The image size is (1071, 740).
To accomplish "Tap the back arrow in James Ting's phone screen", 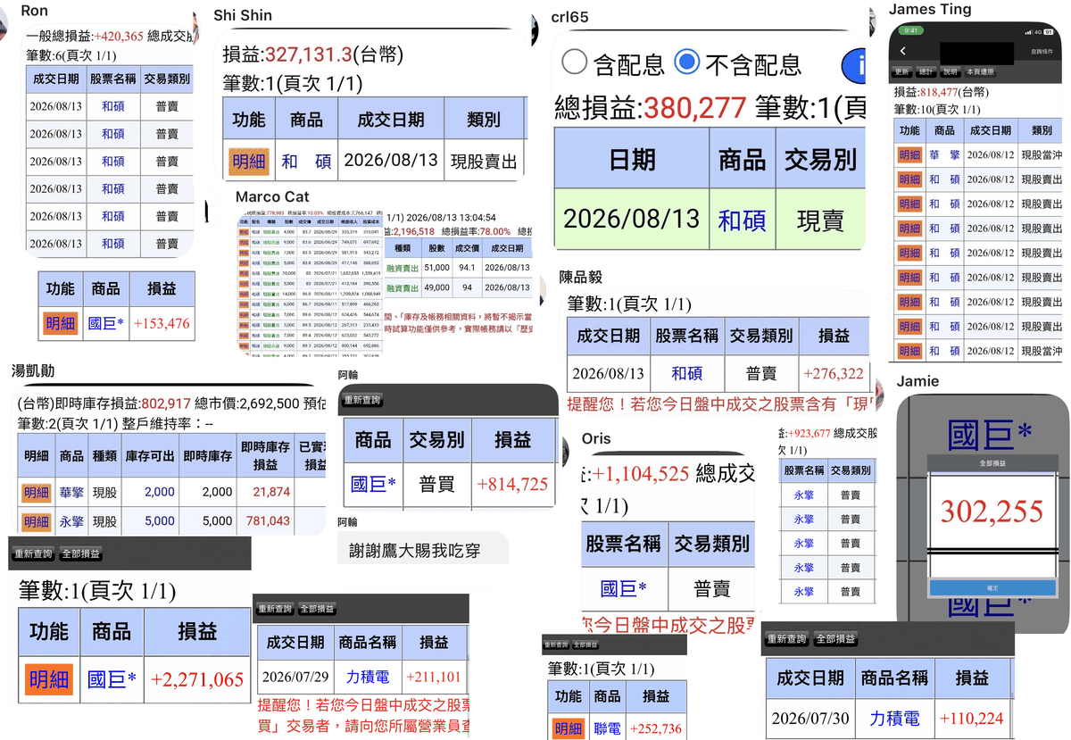I will [902, 52].
